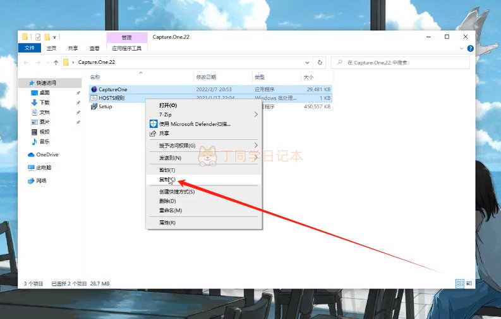Choose 使用 Microsoft Defender扫描 menu entry
Viewport: 501px width, 319px height.
[203, 124]
